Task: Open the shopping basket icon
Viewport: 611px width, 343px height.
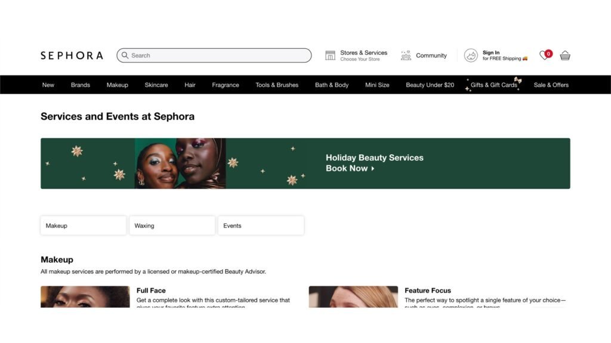Action: pos(565,55)
